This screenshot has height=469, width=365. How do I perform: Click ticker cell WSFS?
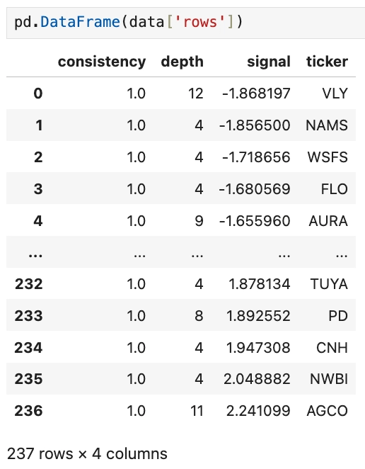(x=328, y=157)
